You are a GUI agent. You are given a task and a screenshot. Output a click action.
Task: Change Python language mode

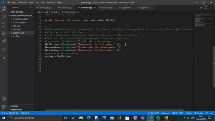[x=189, y=113]
